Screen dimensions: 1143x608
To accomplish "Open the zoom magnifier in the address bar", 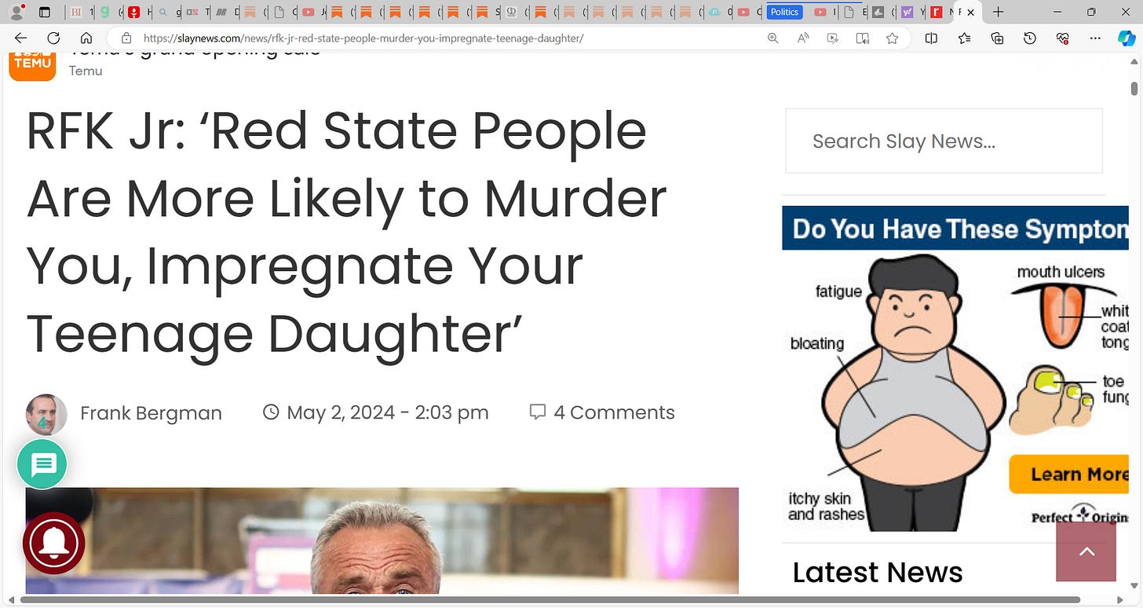I will click(773, 38).
